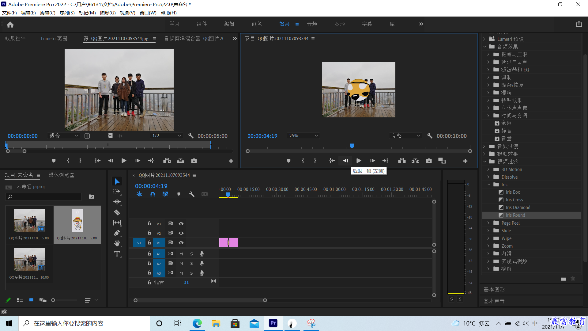The image size is (588, 331).
Task: Toggle linked selection in timeline
Action: [x=165, y=194]
